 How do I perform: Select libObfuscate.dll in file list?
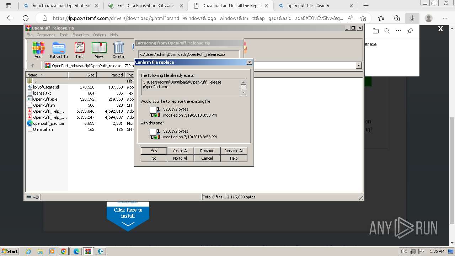pyautogui.click(x=46, y=87)
